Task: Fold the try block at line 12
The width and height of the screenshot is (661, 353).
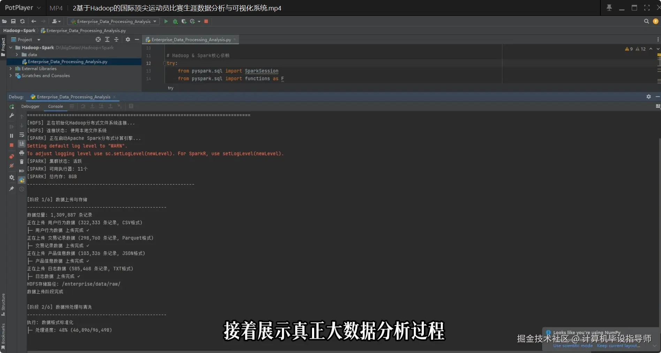Action: [x=164, y=63]
